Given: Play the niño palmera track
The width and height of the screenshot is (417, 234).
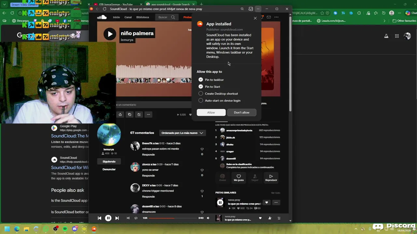Looking at the screenshot, I should [110, 34].
